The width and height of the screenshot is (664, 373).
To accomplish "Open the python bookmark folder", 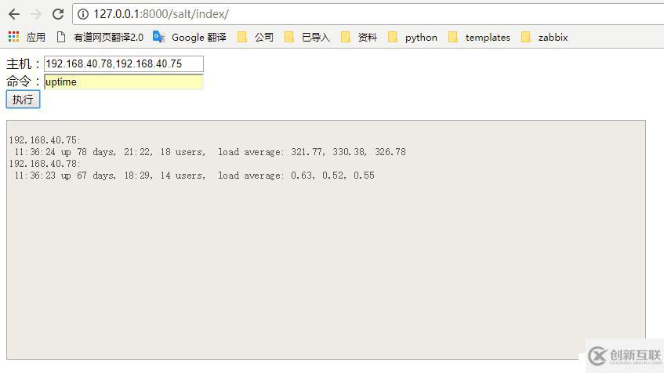I will 412,38.
